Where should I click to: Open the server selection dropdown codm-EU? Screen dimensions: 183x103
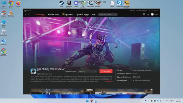click(87, 71)
